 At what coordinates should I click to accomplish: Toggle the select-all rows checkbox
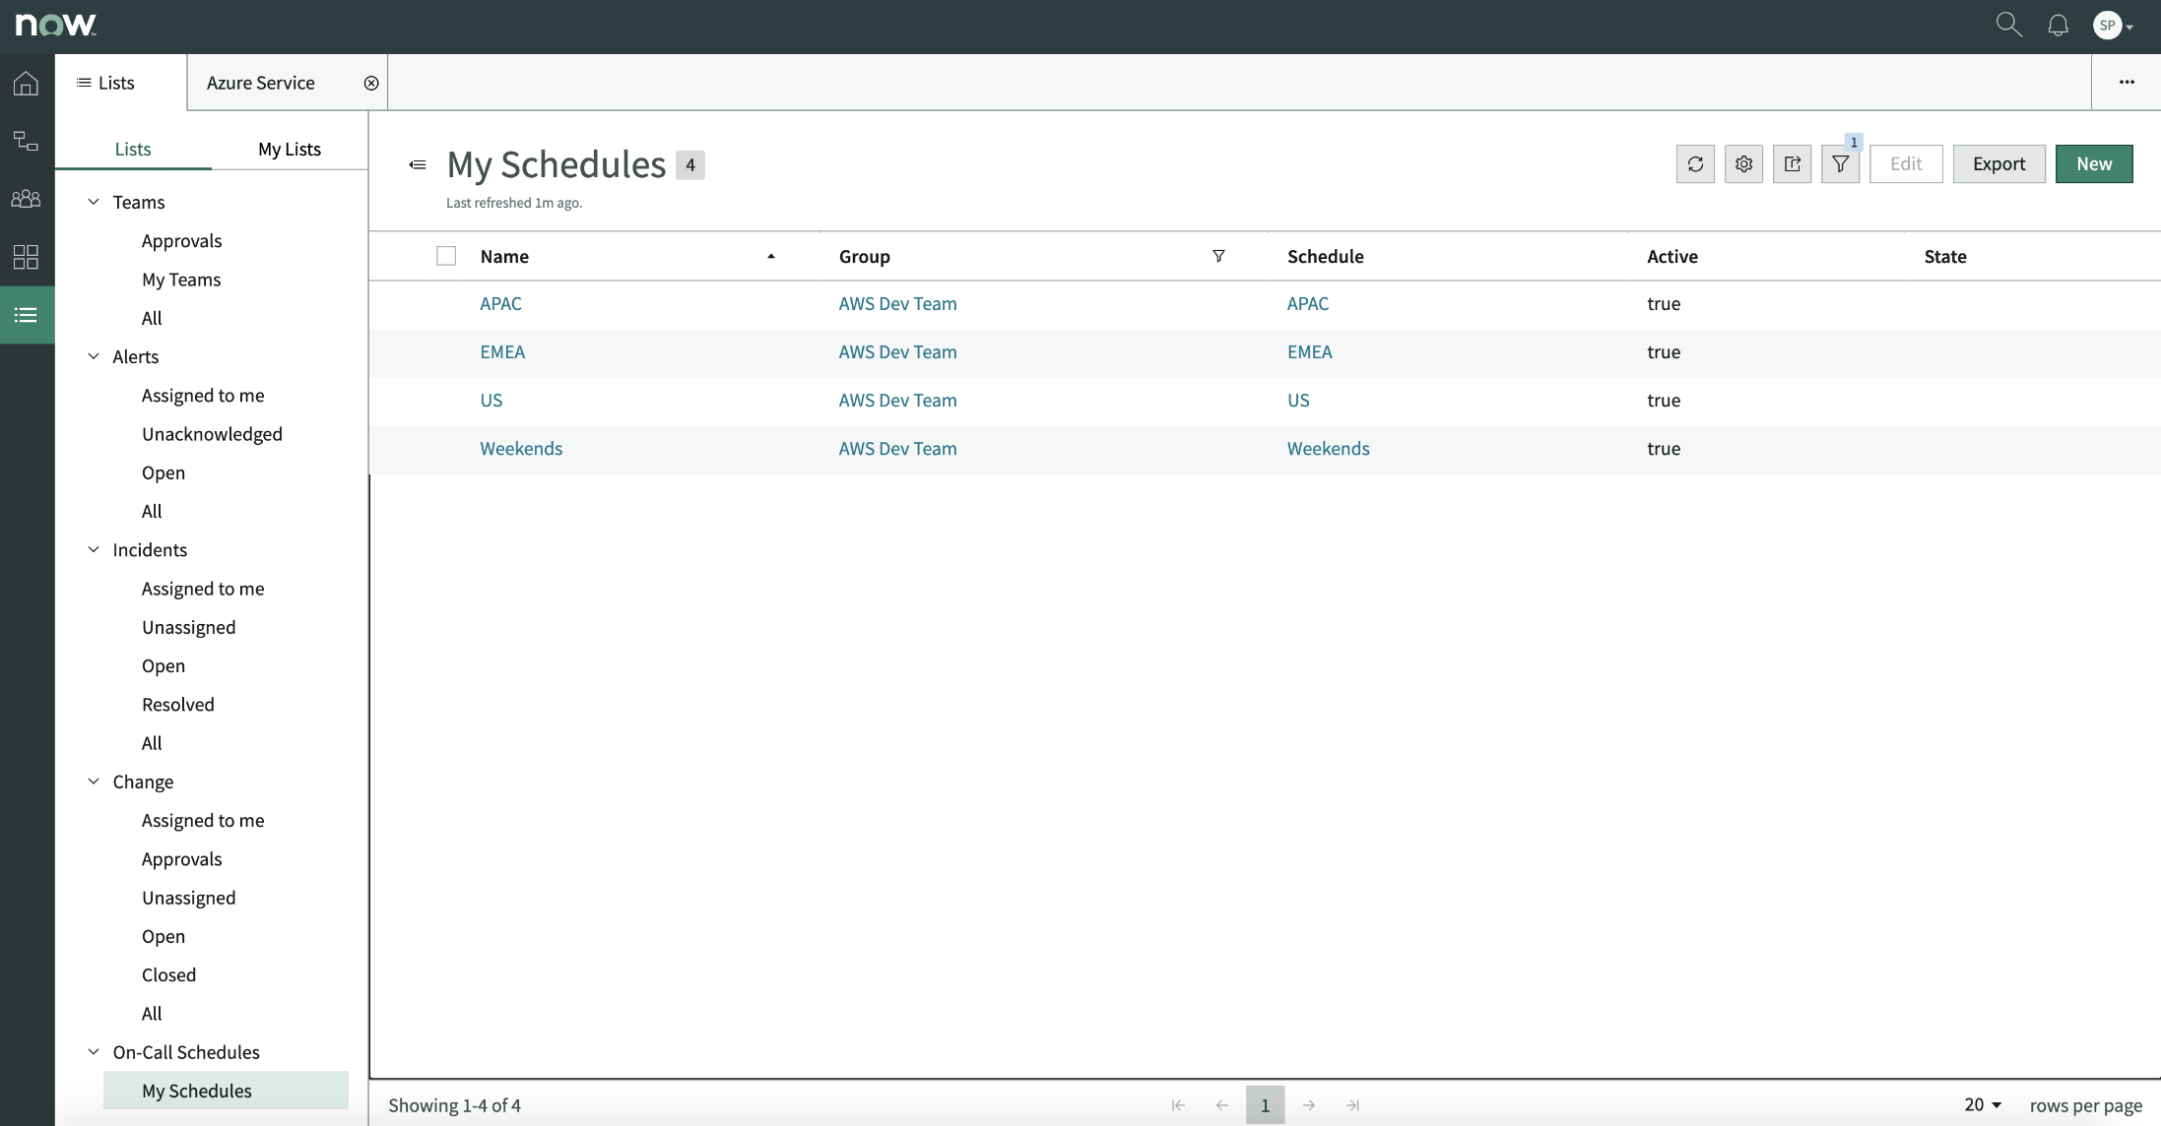446,256
